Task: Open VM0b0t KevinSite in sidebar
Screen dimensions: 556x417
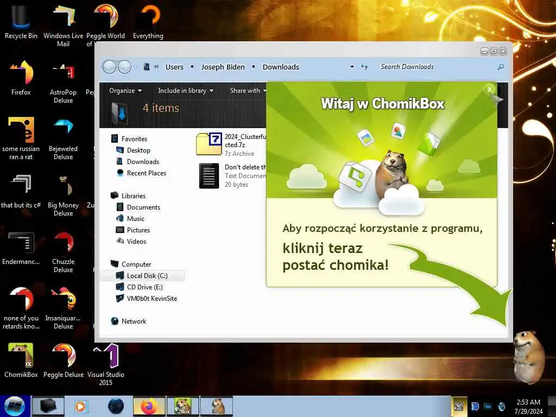Action: (x=147, y=298)
